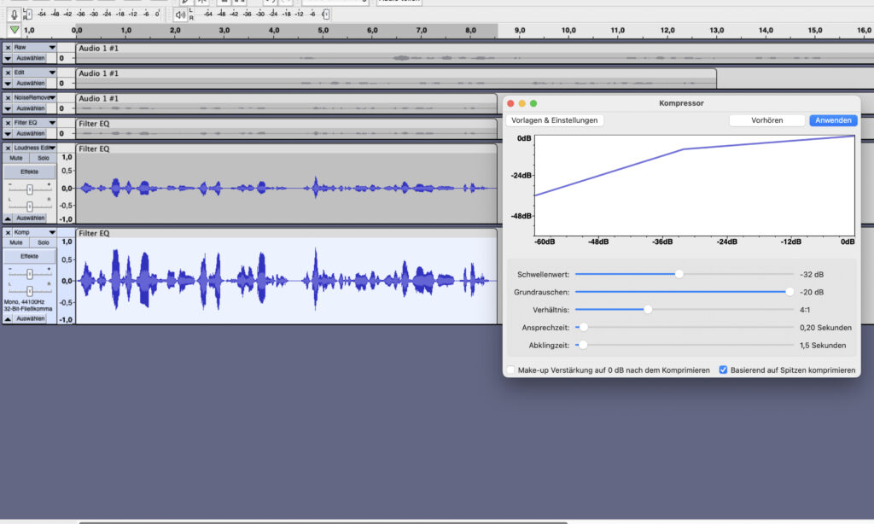Uncheck Basierend auf Spitzen komprimieren
Viewport: 874px width, 524px height.
click(723, 370)
